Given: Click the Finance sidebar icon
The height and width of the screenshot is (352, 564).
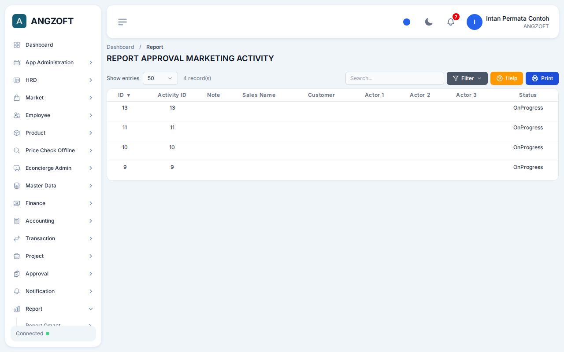Looking at the screenshot, I should click(17, 203).
